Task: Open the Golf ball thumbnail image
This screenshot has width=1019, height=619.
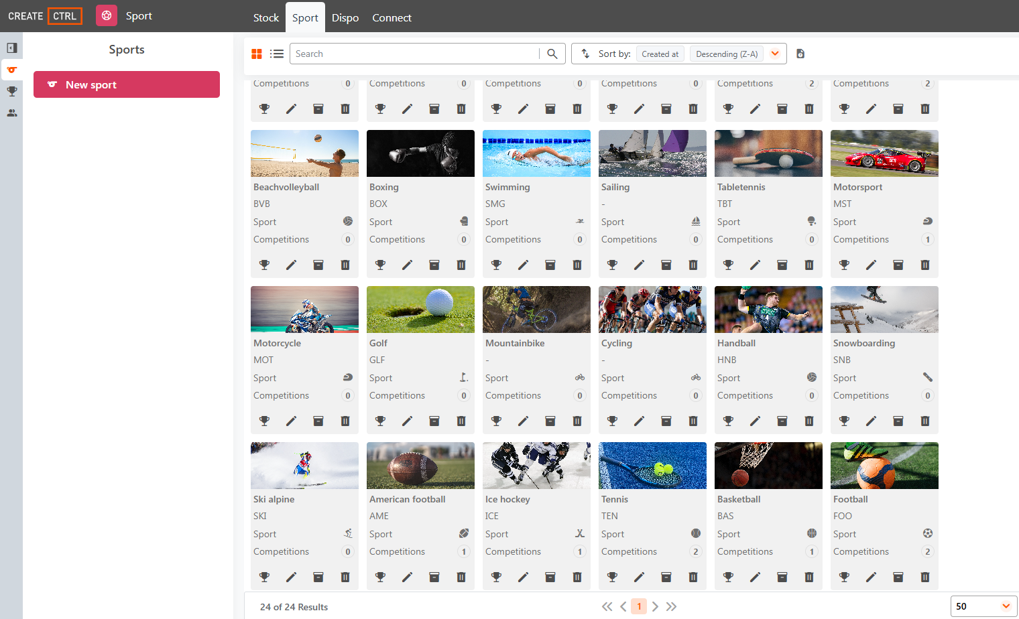Action: point(420,309)
